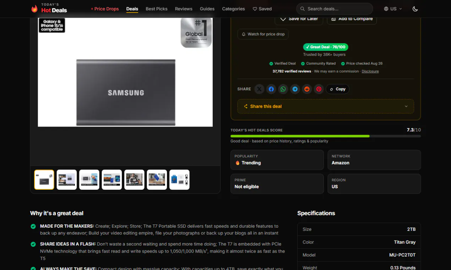Click the bell icon in Watch button
This screenshot has width=451, height=270.
click(x=244, y=34)
